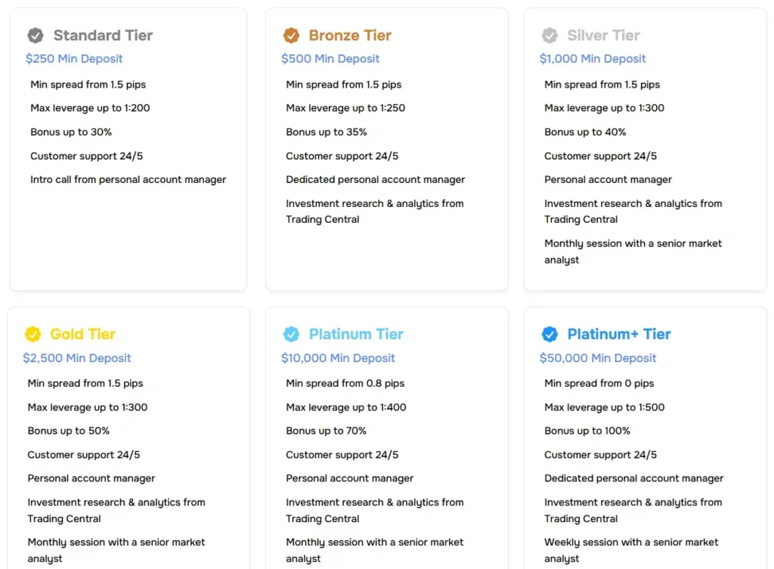Click the orange Bronze Tier badge icon

(291, 36)
